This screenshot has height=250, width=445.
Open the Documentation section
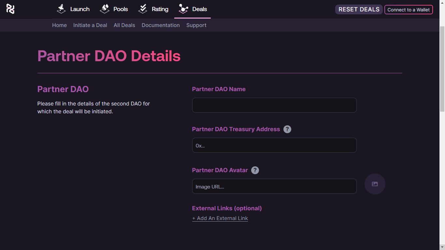click(161, 25)
